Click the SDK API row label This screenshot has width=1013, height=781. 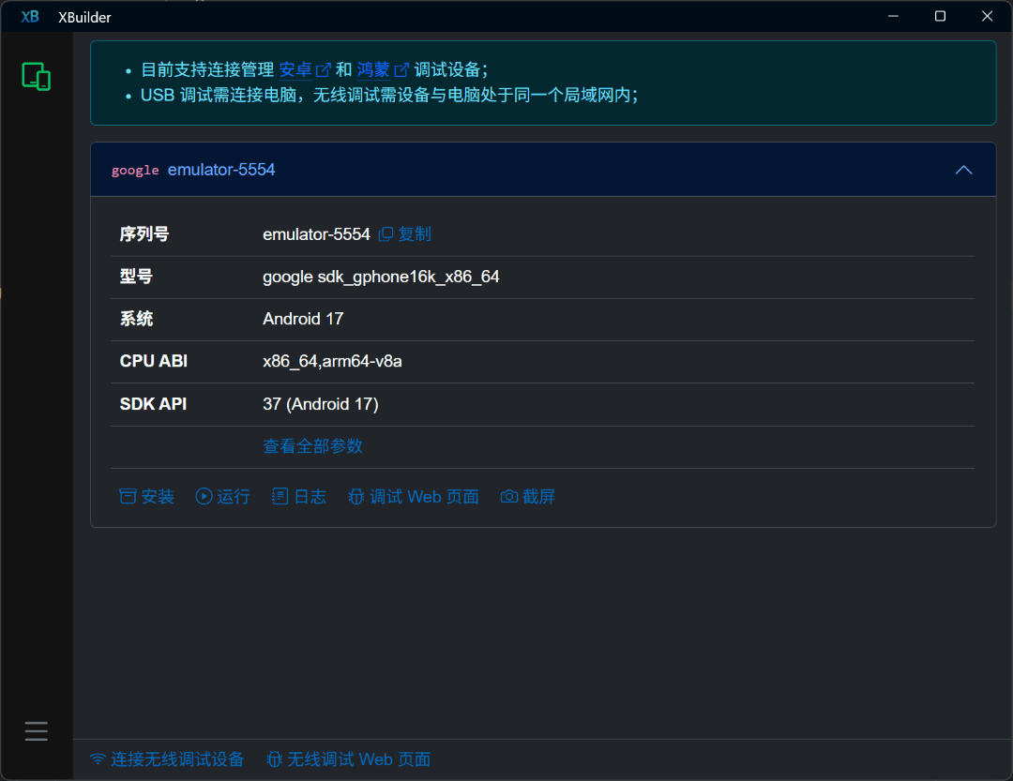click(x=153, y=404)
